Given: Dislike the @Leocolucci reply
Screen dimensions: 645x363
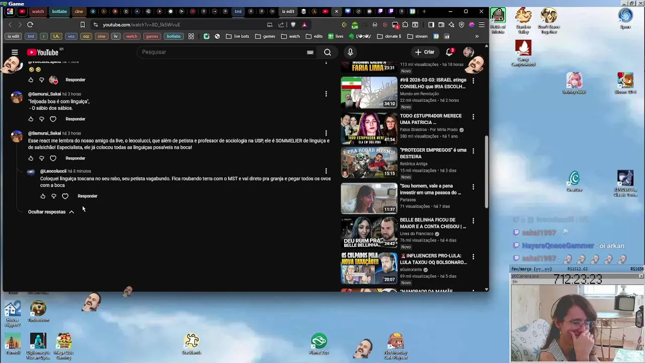Looking at the screenshot, I should (54, 196).
